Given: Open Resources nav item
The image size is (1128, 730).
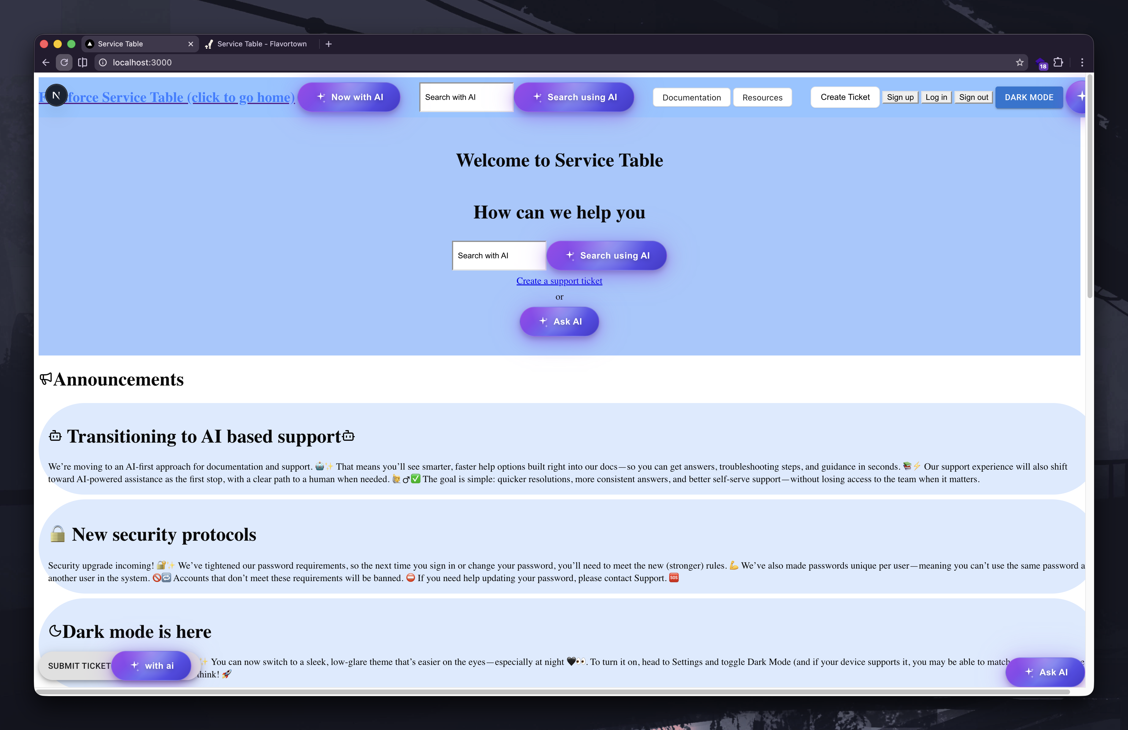Looking at the screenshot, I should (x=762, y=98).
